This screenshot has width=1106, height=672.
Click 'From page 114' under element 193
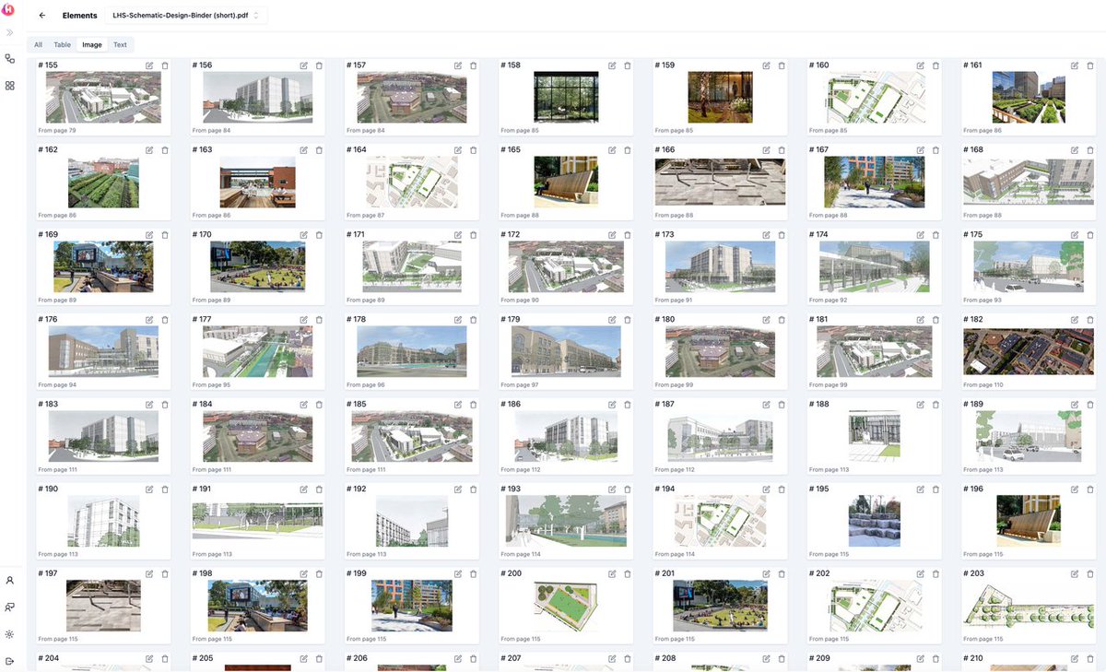pos(523,555)
